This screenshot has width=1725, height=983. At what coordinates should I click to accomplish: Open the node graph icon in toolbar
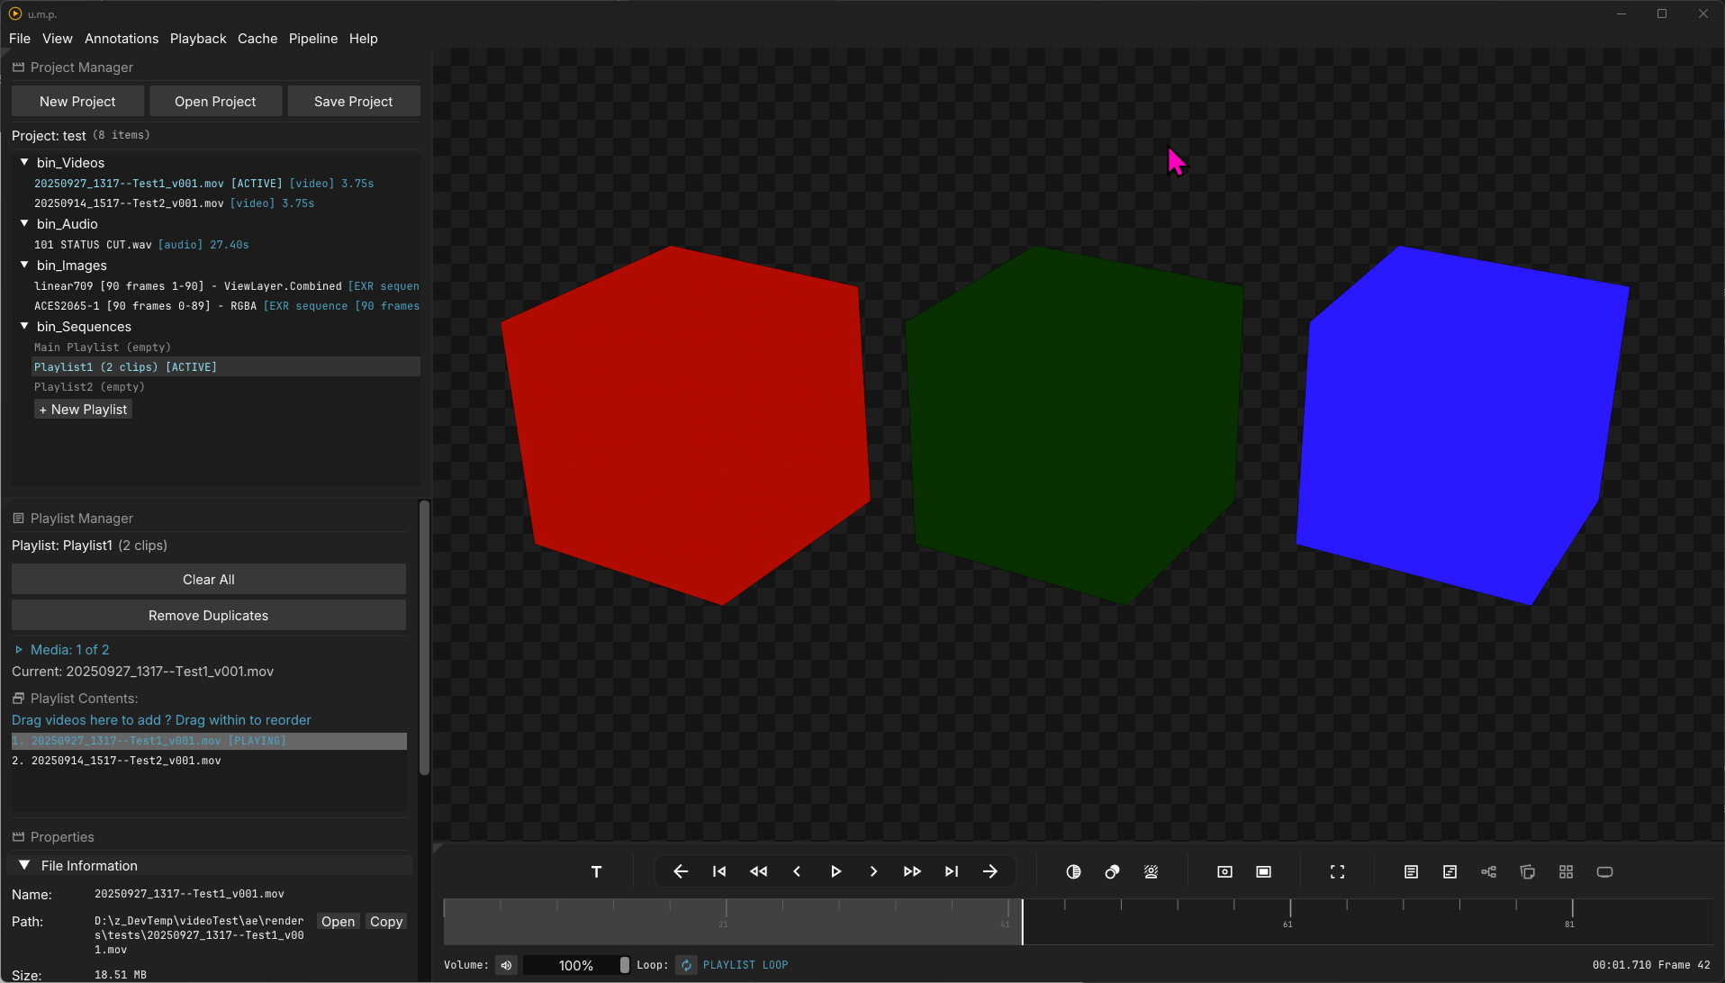[x=1488, y=871]
